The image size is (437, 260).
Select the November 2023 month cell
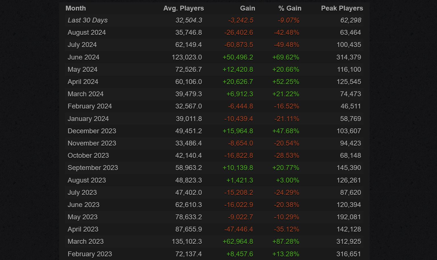pos(92,143)
